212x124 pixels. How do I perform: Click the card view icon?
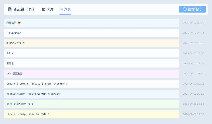(44, 9)
